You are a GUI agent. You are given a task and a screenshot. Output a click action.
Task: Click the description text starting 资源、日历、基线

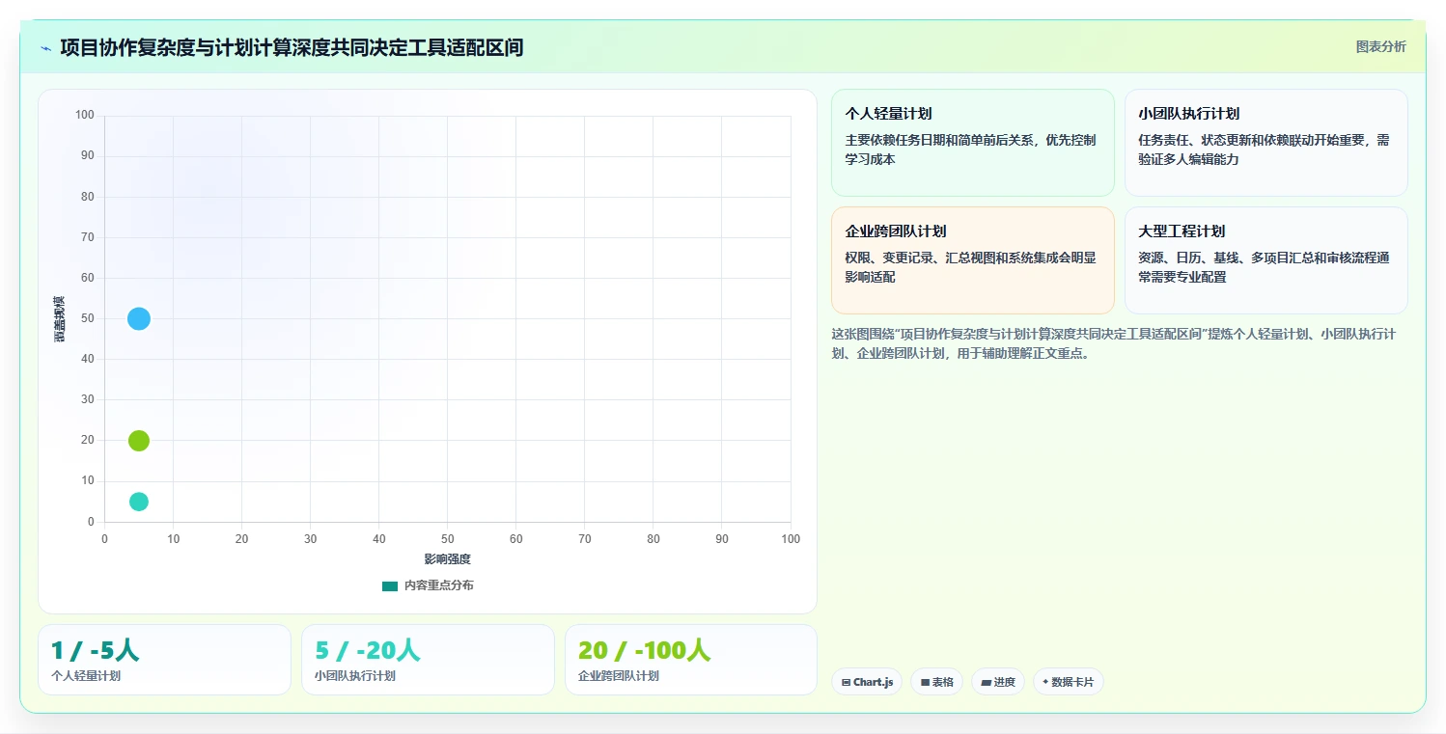[1264, 267]
